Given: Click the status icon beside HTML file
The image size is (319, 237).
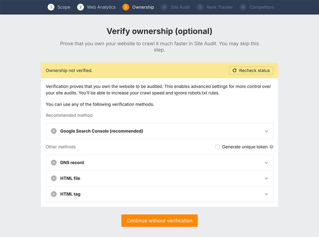Looking at the screenshot, I should (x=53, y=178).
